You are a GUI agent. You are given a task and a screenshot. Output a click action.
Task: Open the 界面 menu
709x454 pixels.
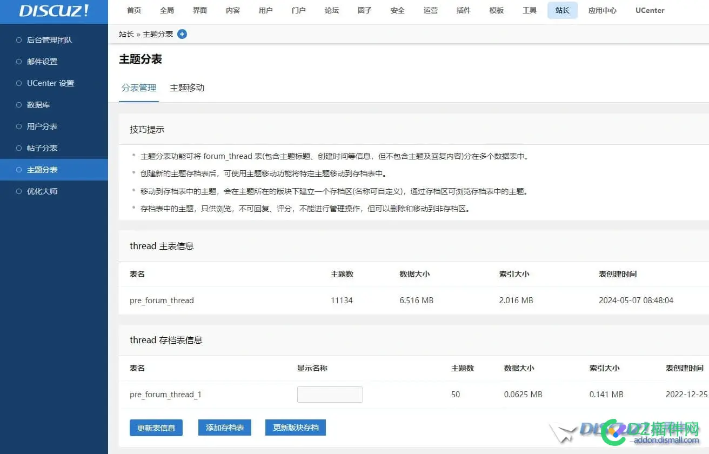click(x=200, y=10)
